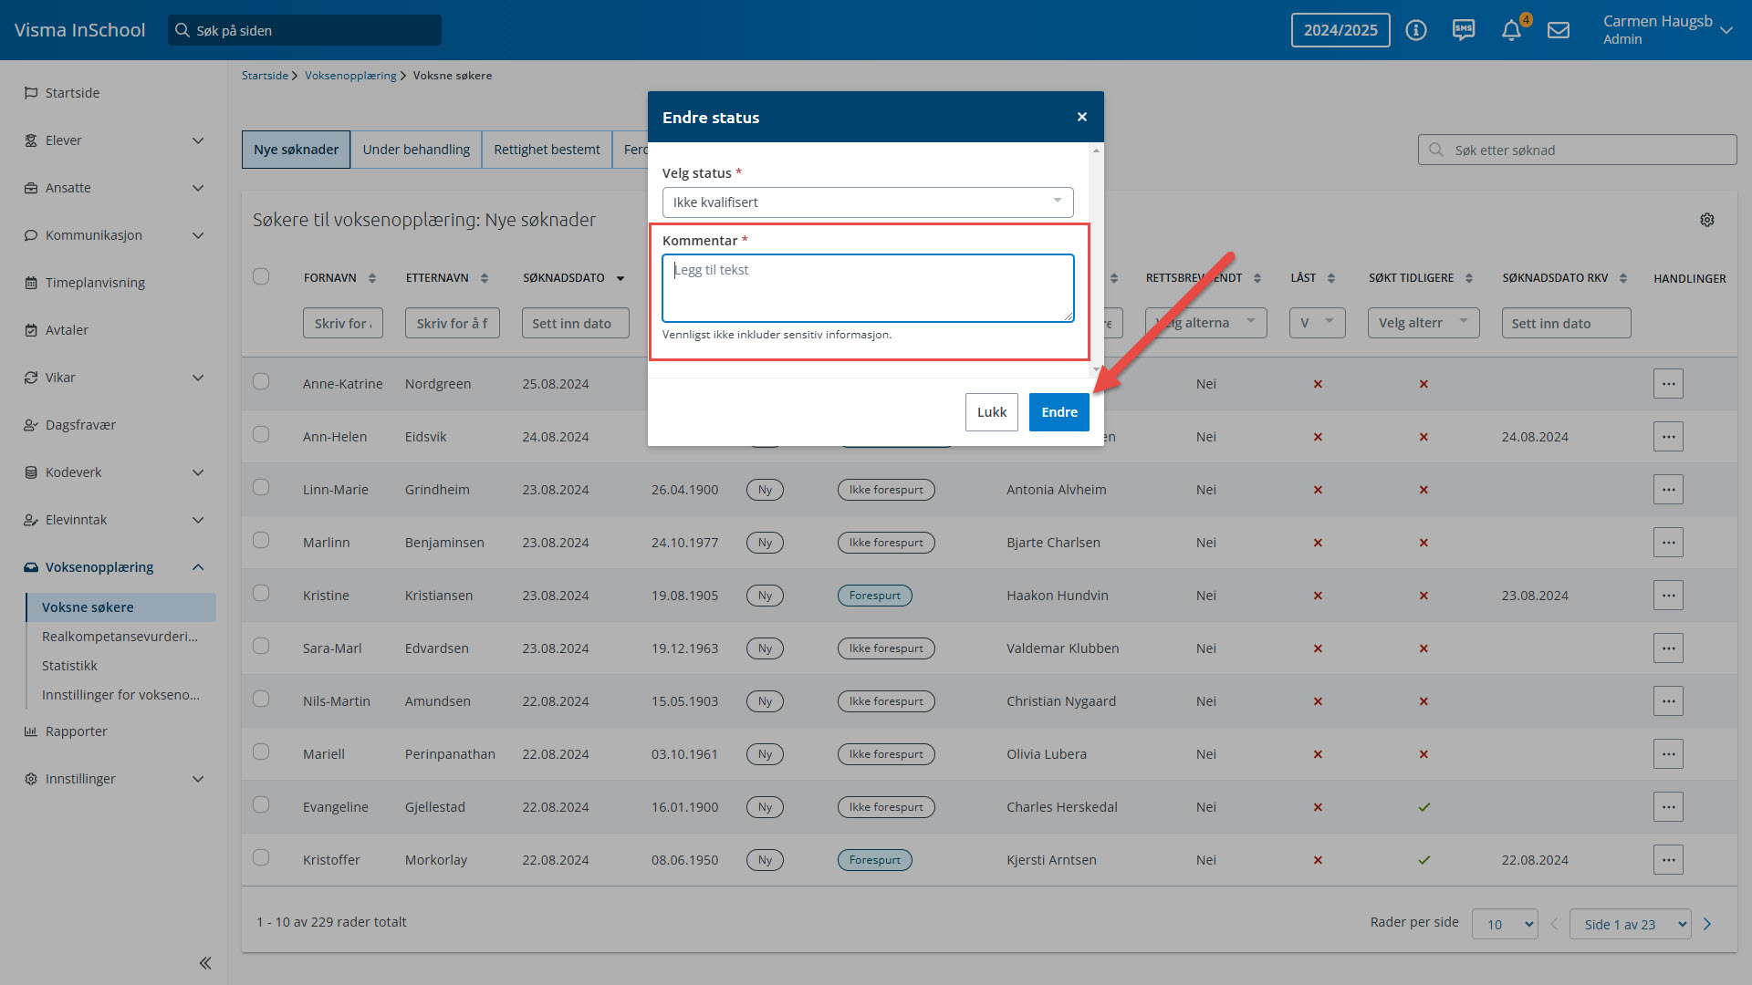This screenshot has width=1752, height=985.
Task: Click the SMS message icon
Action: click(1464, 30)
